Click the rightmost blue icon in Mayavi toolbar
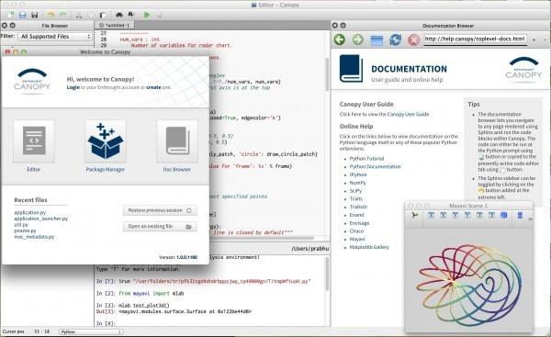Viewport: 551px width, 337px height. pos(520,215)
